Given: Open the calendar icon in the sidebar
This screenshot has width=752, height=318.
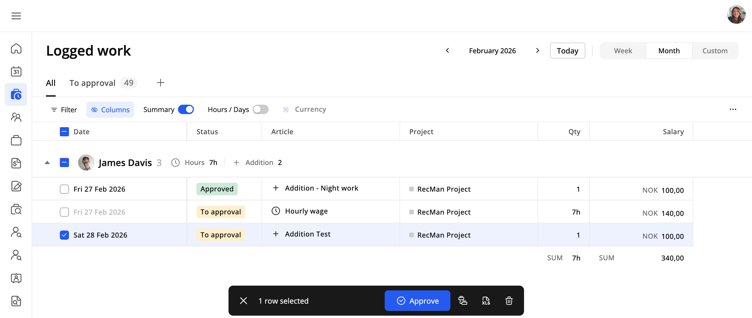Looking at the screenshot, I should coord(16,71).
